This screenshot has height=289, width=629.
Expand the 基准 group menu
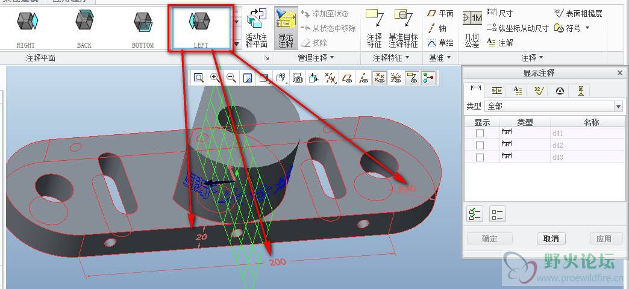(x=440, y=58)
